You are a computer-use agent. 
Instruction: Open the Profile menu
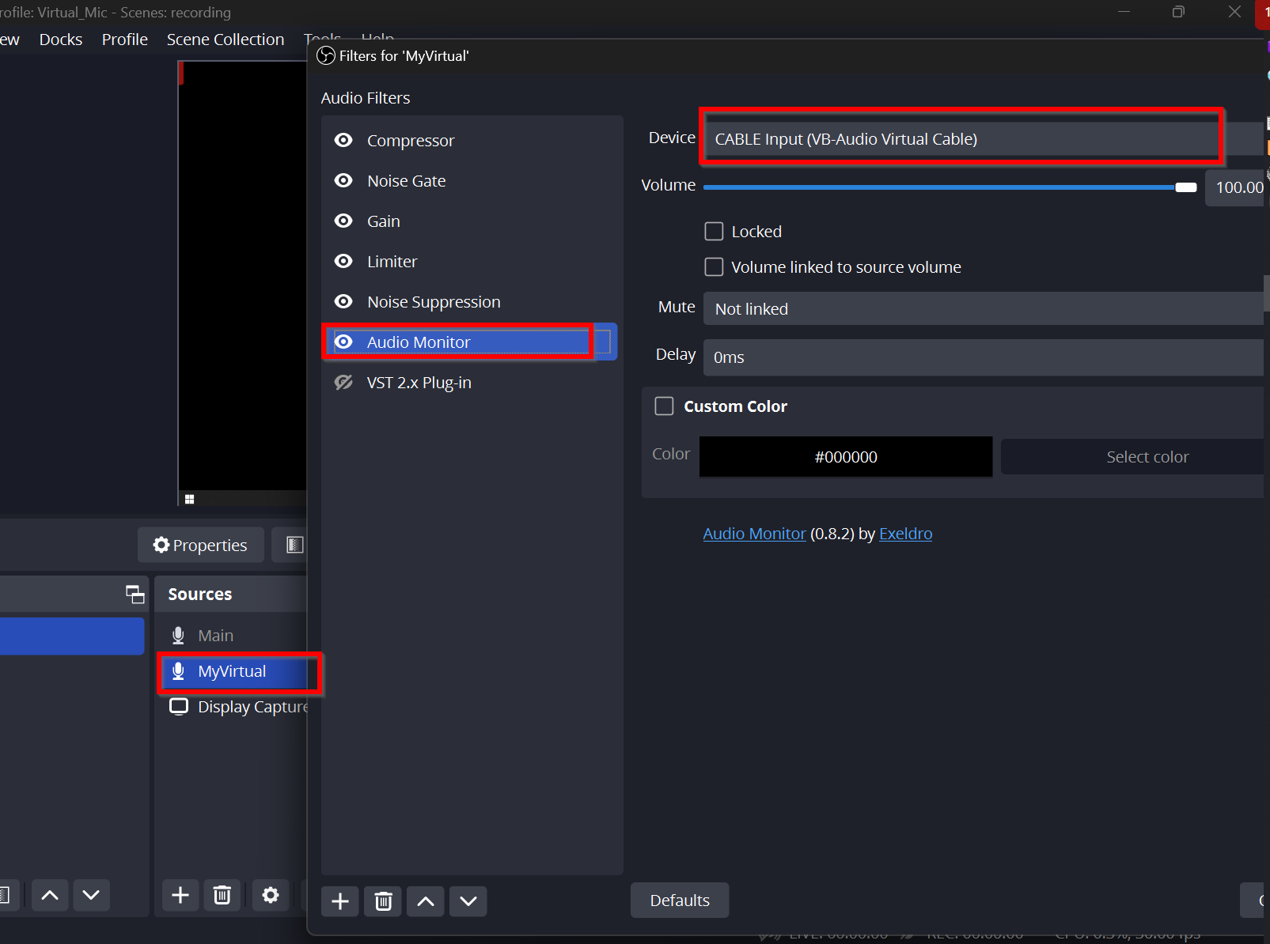pos(125,40)
